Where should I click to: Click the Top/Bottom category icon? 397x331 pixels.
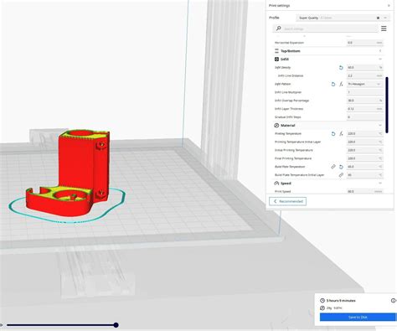pyautogui.click(x=276, y=51)
